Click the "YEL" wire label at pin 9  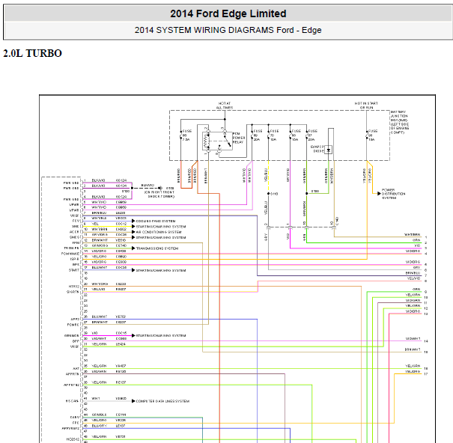[95, 224]
